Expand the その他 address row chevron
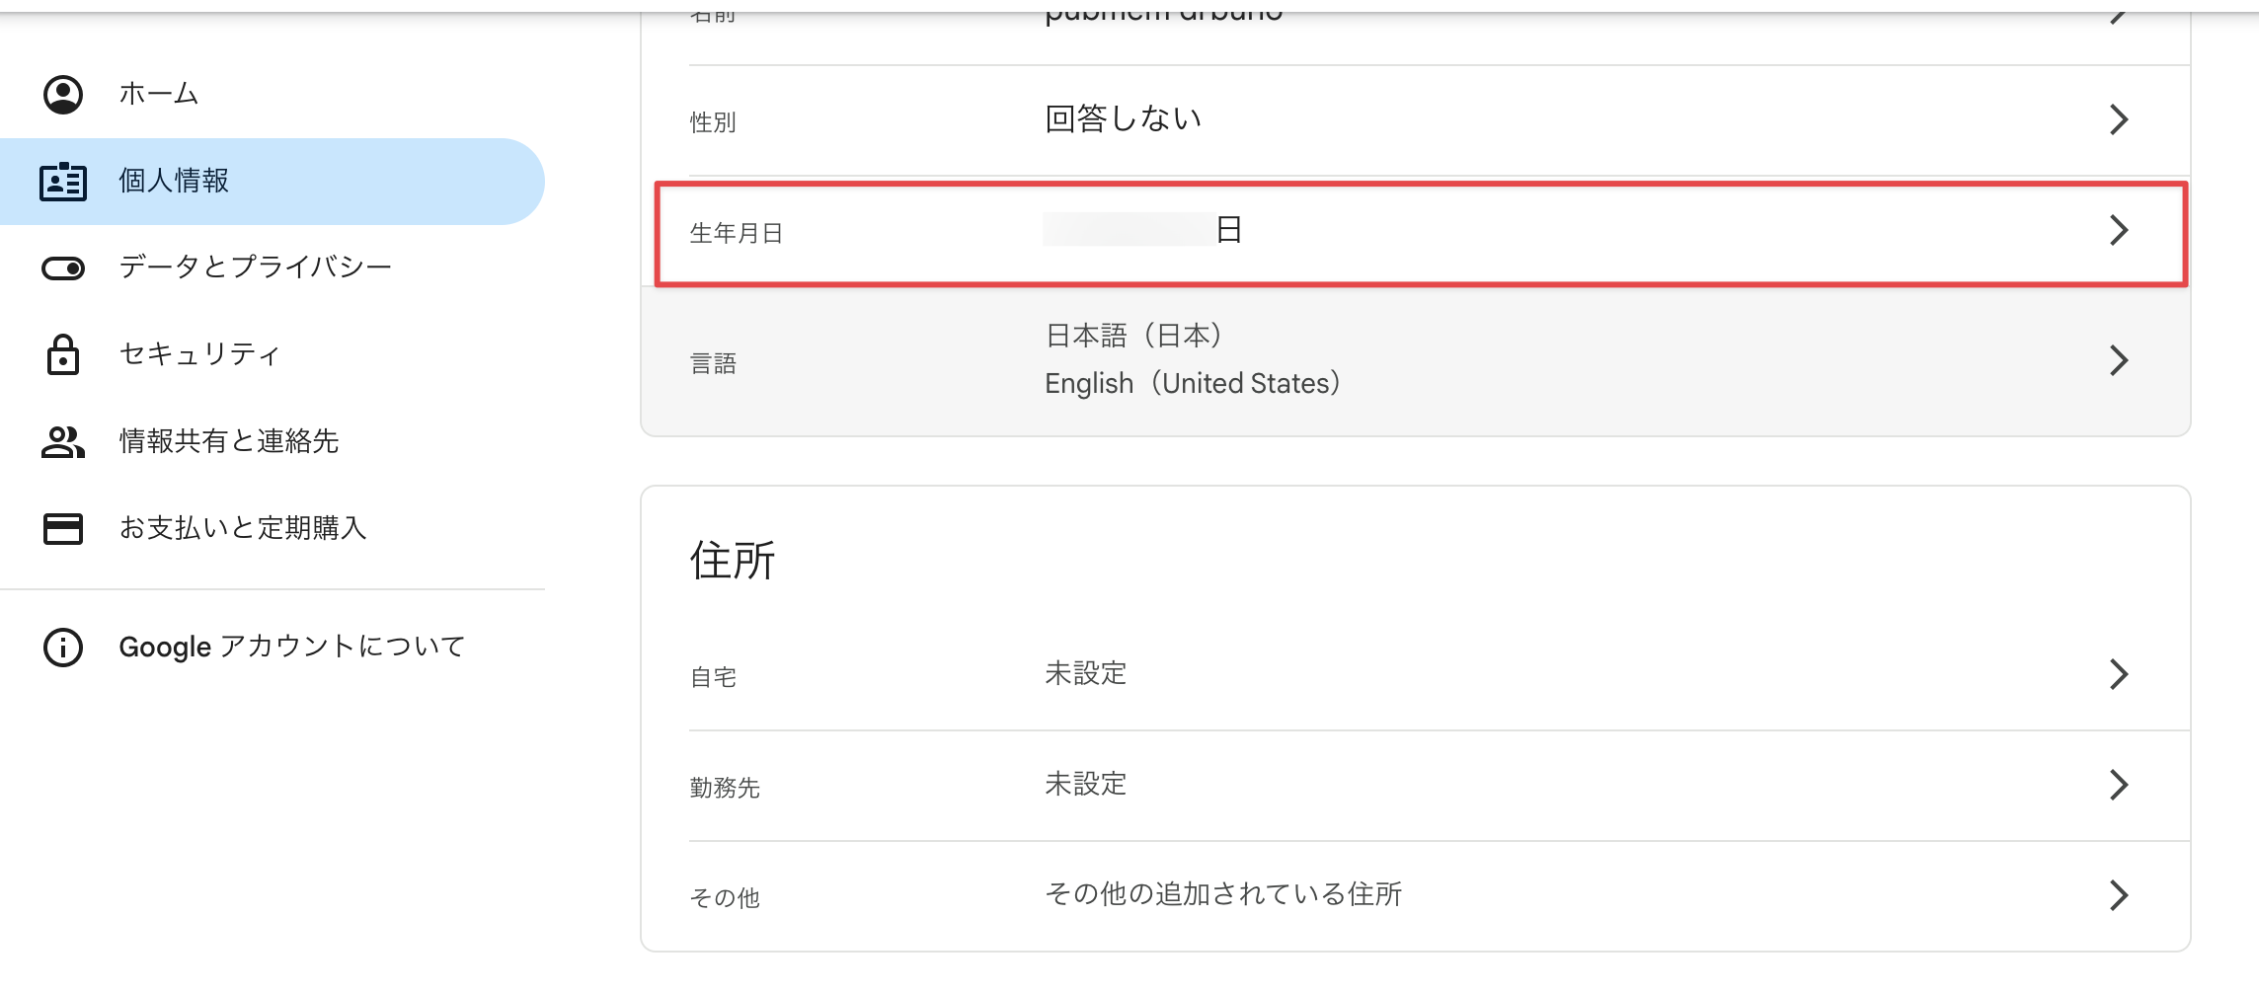 click(x=2119, y=896)
